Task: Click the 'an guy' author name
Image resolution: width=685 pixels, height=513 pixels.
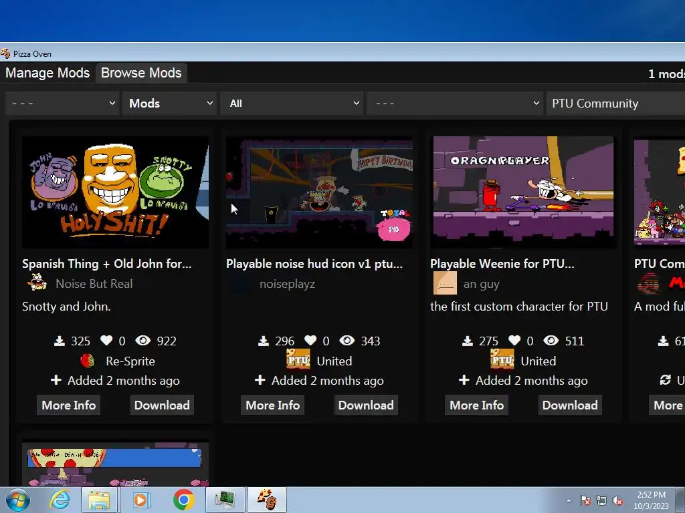Action: pyautogui.click(x=481, y=284)
